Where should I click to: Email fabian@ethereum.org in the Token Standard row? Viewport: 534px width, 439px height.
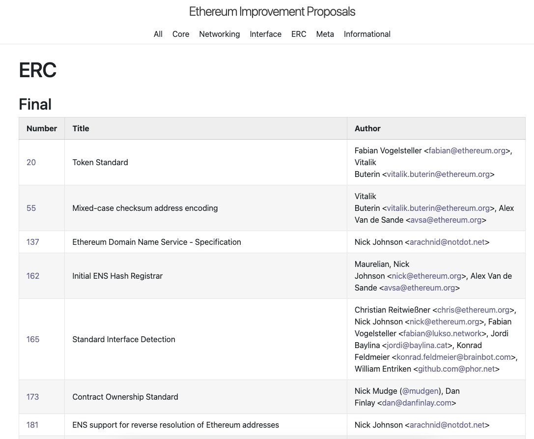[x=467, y=150]
